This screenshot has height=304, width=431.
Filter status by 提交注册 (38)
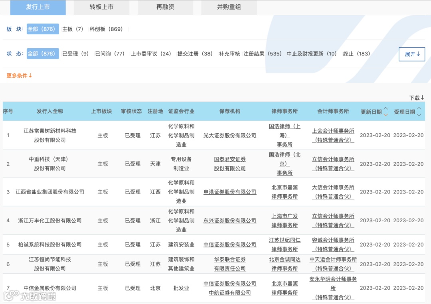195,53
